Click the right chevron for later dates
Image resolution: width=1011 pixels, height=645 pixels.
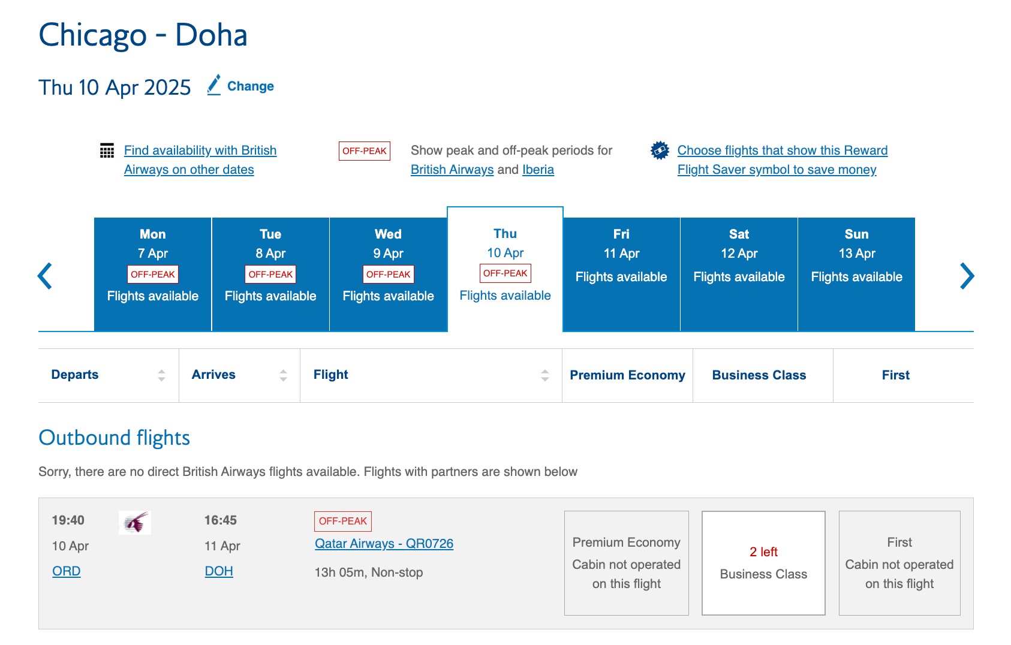tap(967, 275)
